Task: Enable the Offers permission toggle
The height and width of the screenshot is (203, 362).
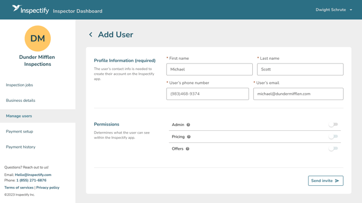Action: pyautogui.click(x=333, y=149)
